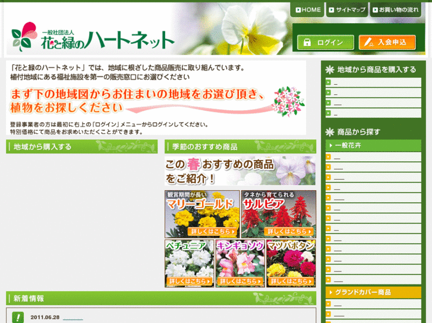Image resolution: width=432 pixels, height=323 pixels.
Task: Click the 地域から購入する section header
Action: pyautogui.click(x=82, y=146)
